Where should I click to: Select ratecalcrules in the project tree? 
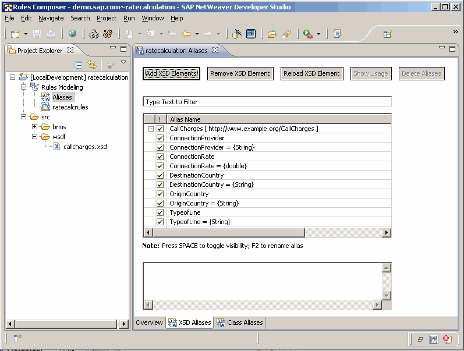(70, 107)
